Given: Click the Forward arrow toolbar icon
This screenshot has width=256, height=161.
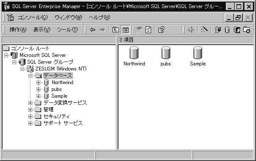Looking at the screenshot, I should [x=102, y=30].
